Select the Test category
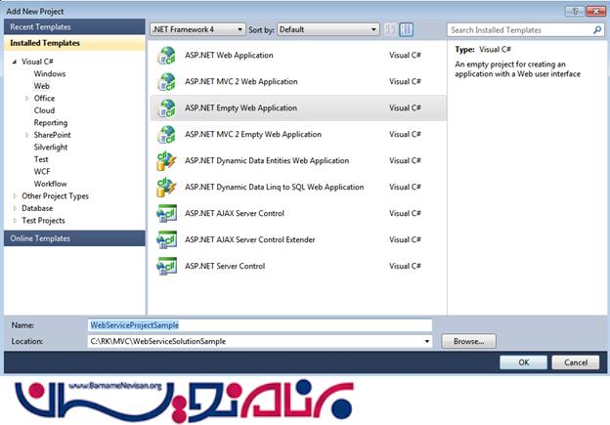The width and height of the screenshot is (610, 425). 41,159
